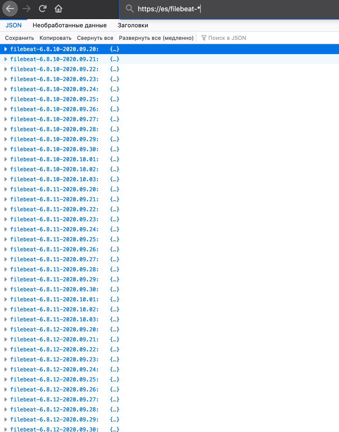Click {…} value of filebeat-6.8.10-2020.09.20

[x=115, y=49]
